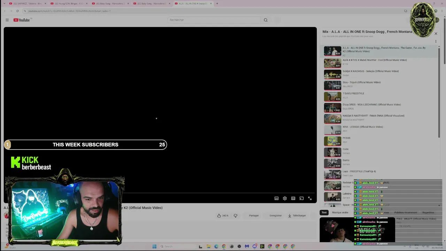446x251 pixels.
Task: Select the Musique arabe filter chip
Action: (340, 212)
